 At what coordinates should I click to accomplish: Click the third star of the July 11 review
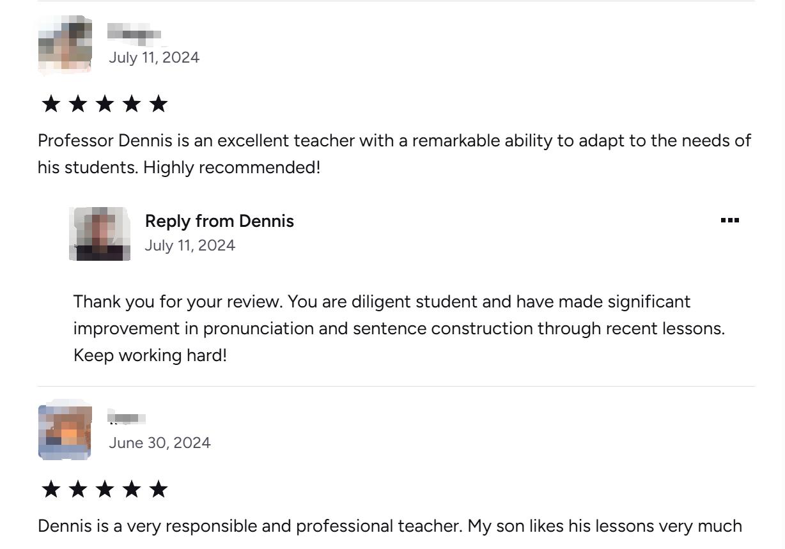[x=104, y=104]
